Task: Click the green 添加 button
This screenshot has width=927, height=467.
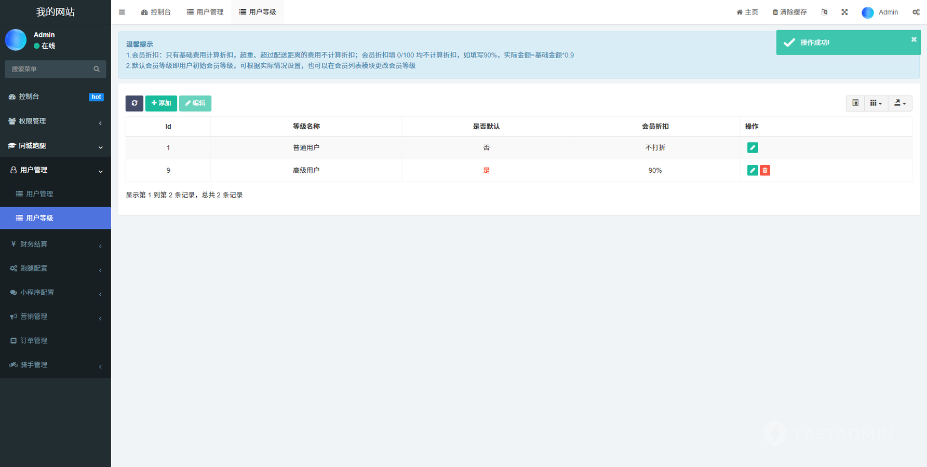Action: (161, 103)
